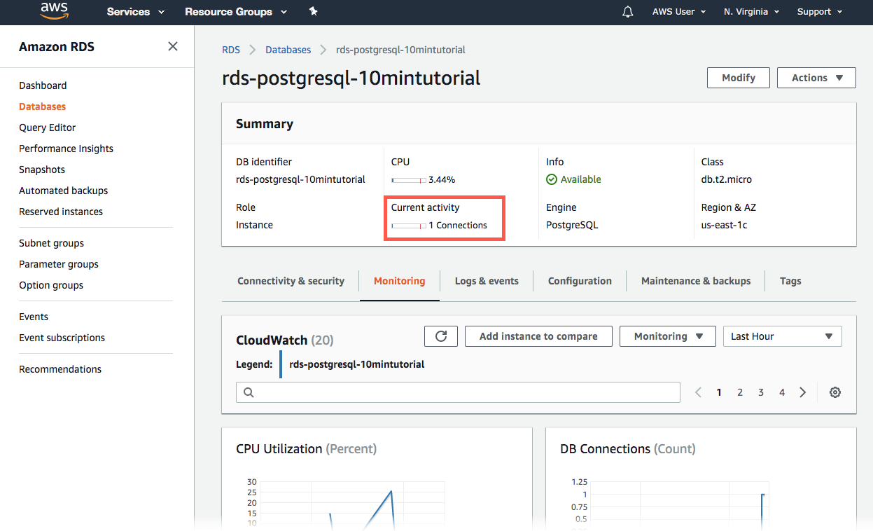The image size is (873, 531).
Task: Select Performance Insights in the sidebar
Action: (x=66, y=149)
